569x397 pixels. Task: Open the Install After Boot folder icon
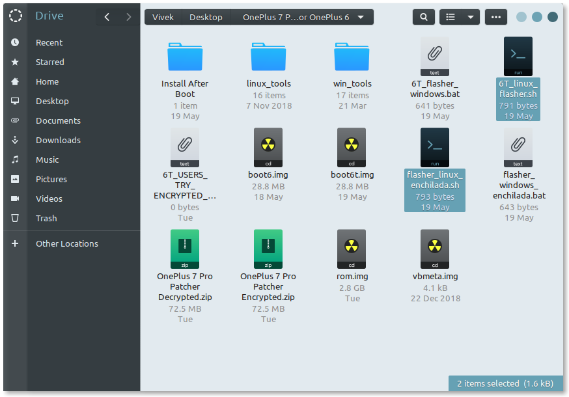click(185, 57)
